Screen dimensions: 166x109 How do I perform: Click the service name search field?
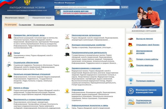point(87,7)
